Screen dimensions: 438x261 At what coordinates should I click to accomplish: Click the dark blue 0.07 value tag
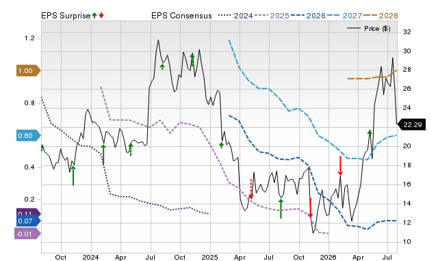[x=29, y=221]
